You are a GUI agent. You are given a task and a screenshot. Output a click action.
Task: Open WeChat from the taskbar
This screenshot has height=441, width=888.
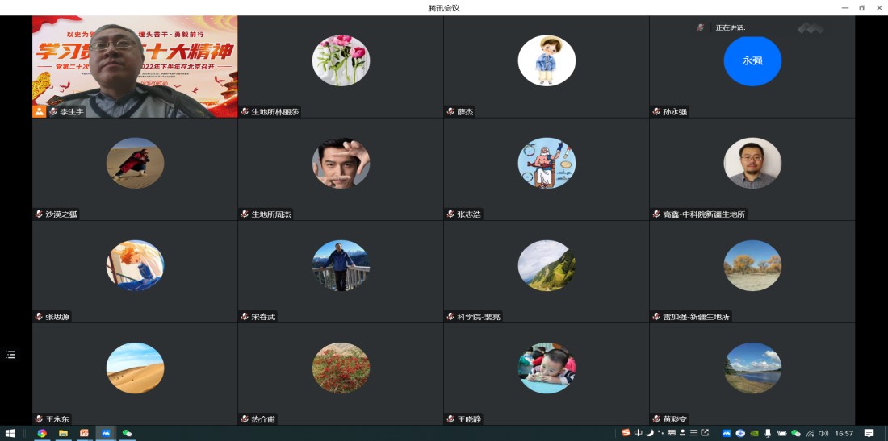127,433
